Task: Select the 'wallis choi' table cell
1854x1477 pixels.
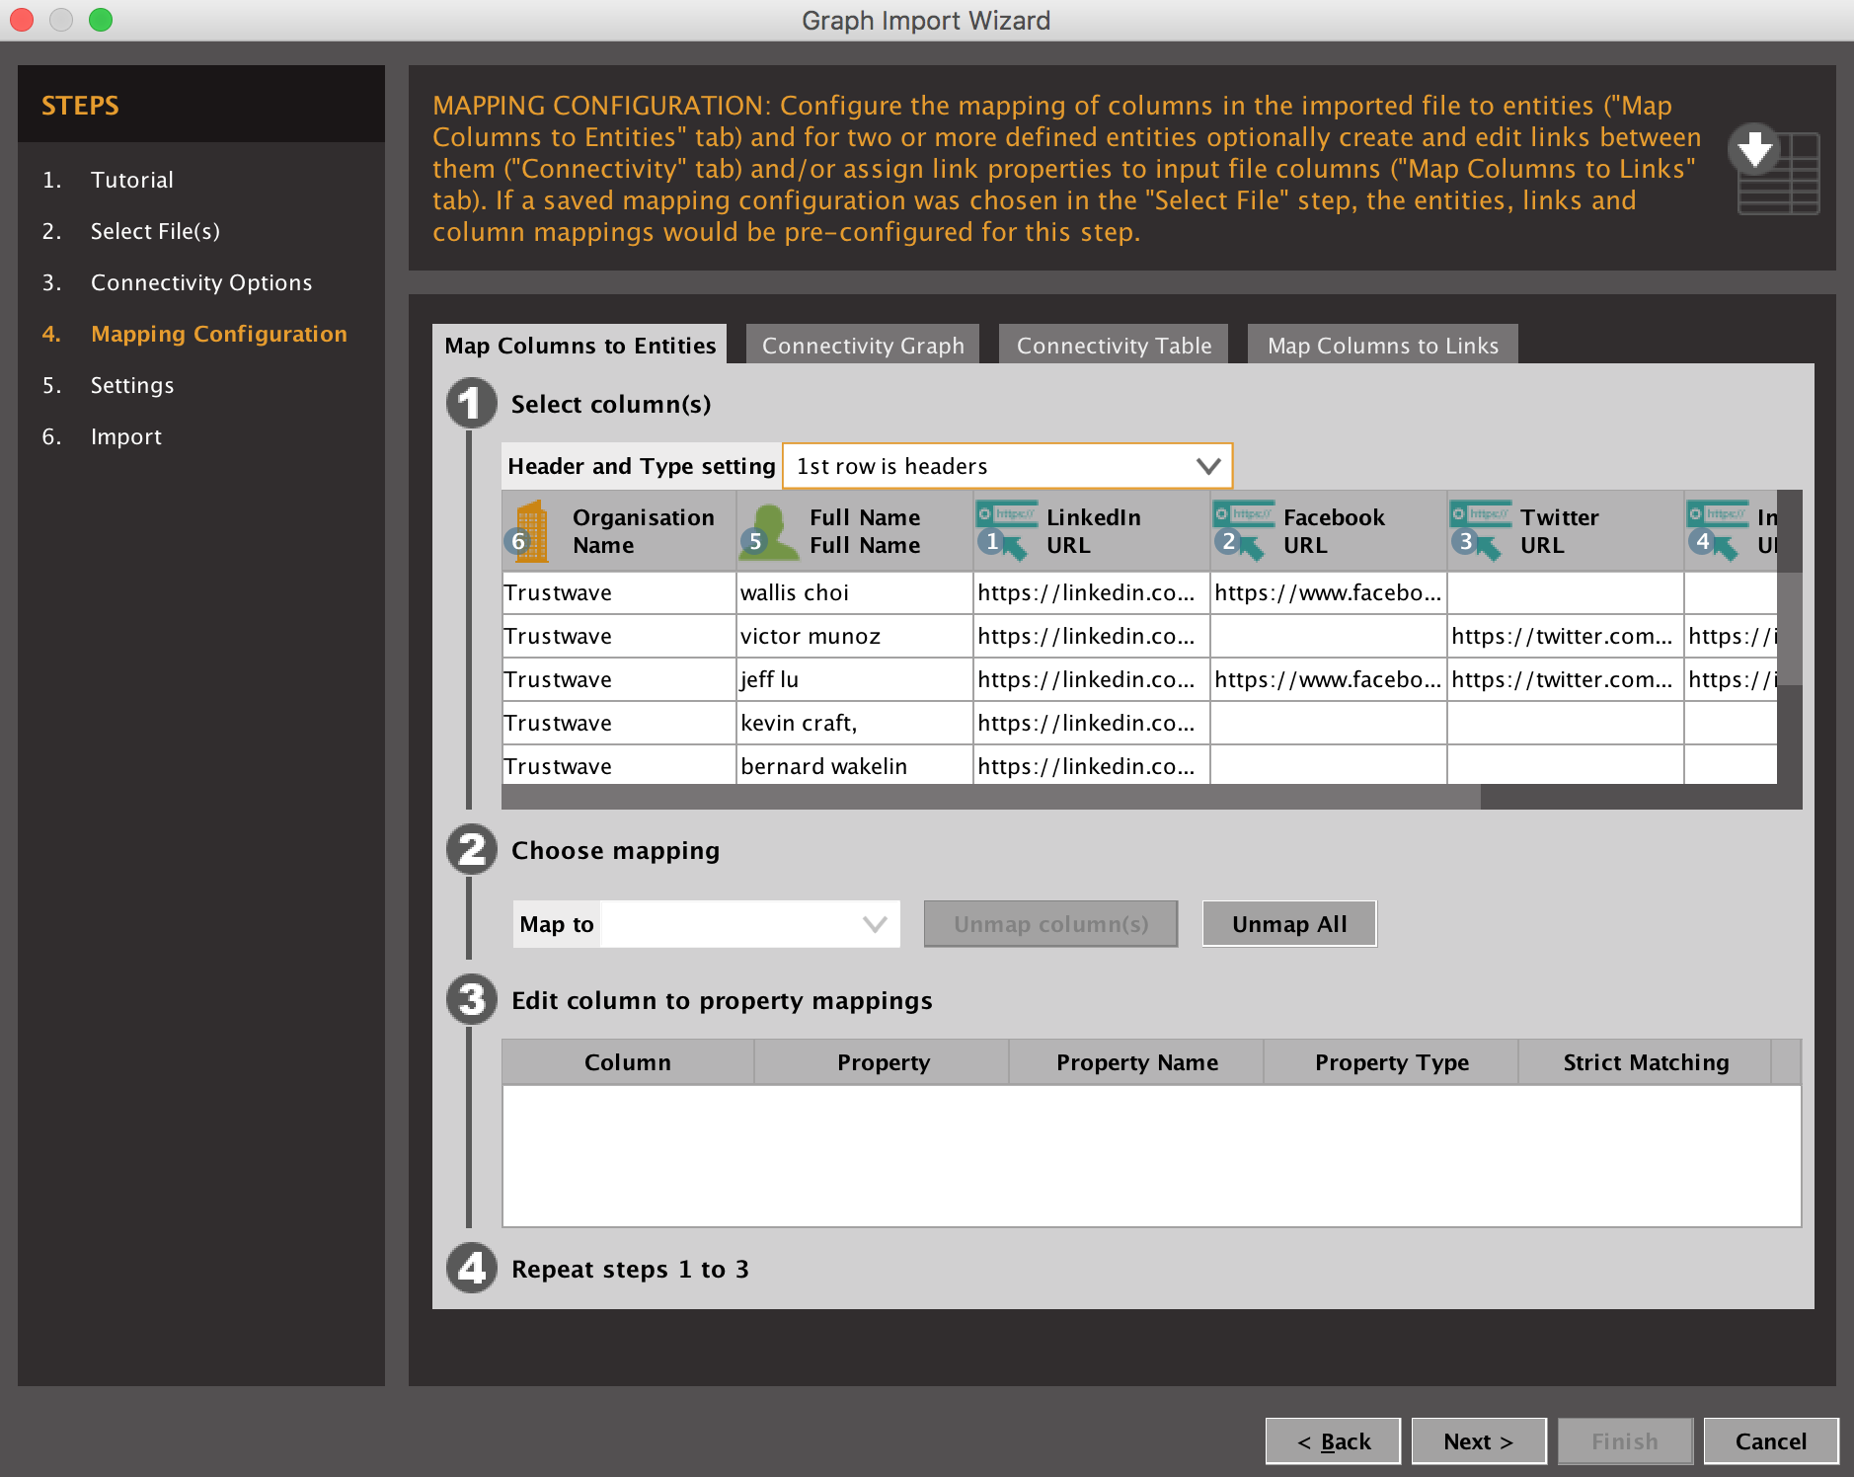Action: (x=854, y=592)
